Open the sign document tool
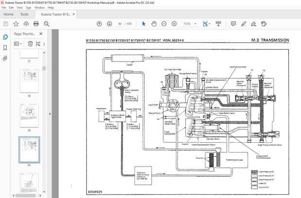This screenshot has width=301, height=198. coord(253,24)
